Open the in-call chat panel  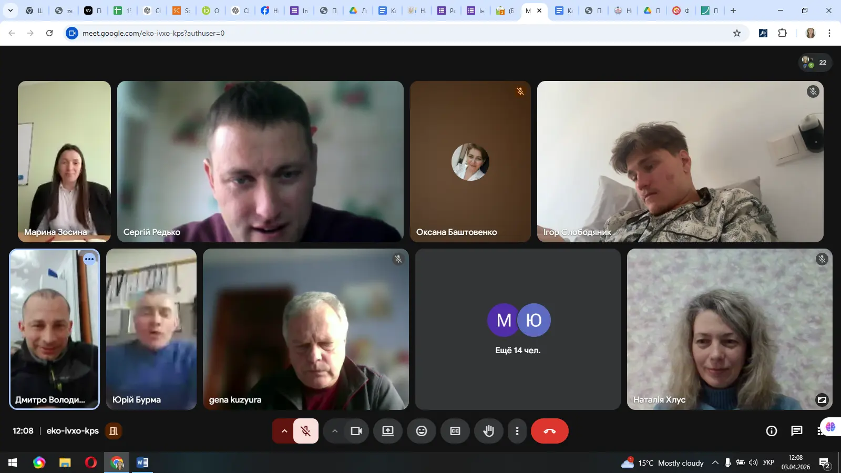pyautogui.click(x=797, y=431)
